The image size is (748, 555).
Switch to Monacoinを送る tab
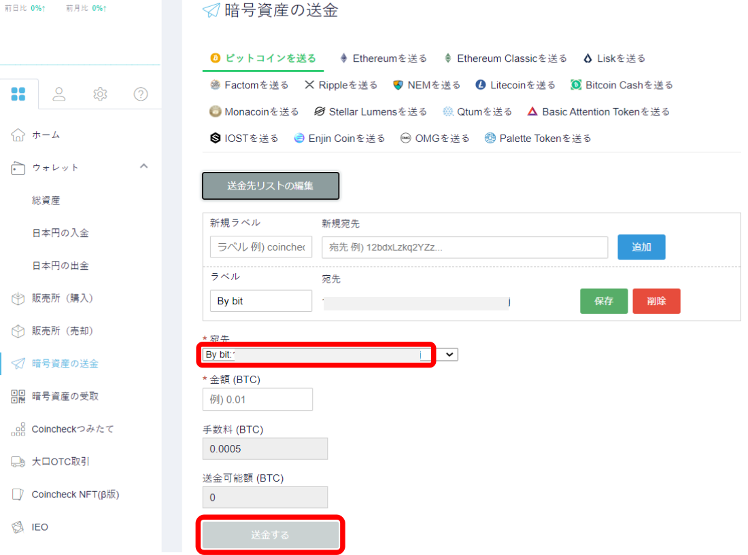[254, 111]
